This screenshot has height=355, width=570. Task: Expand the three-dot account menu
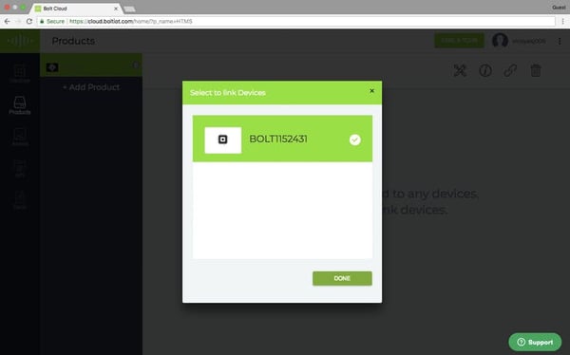coord(560,41)
